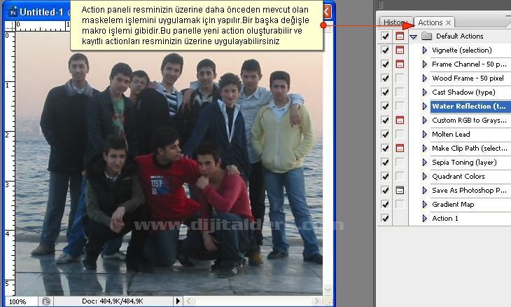Switch to the History tab
This screenshot has width=511, height=307.
[393, 23]
